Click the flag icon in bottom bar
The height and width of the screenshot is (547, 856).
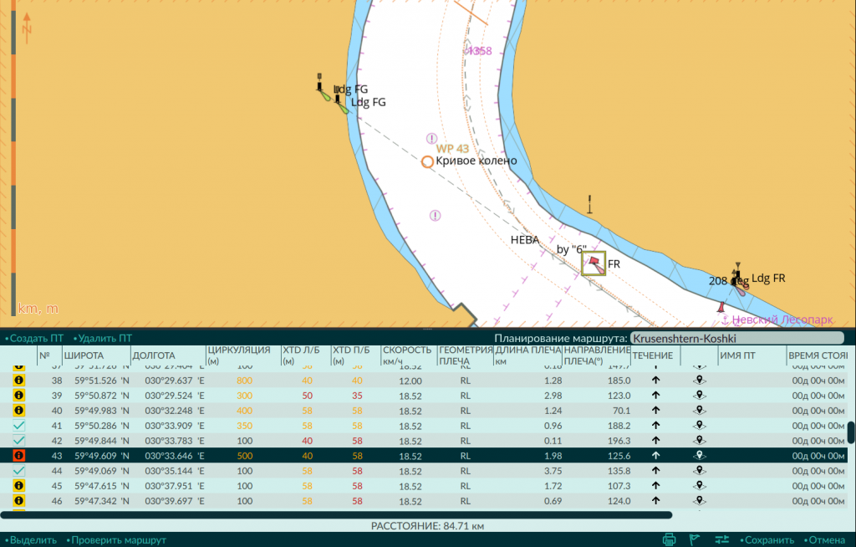[695, 540]
